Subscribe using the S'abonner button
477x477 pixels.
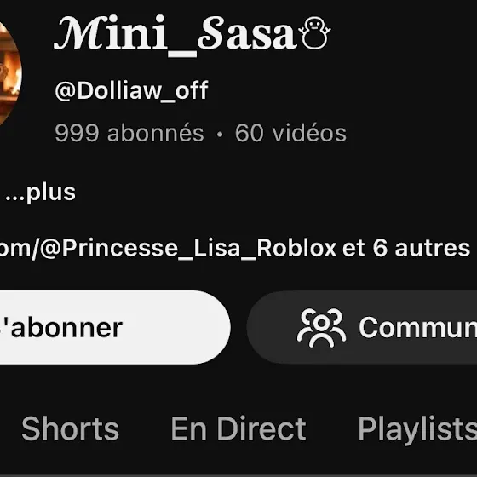pos(115,327)
